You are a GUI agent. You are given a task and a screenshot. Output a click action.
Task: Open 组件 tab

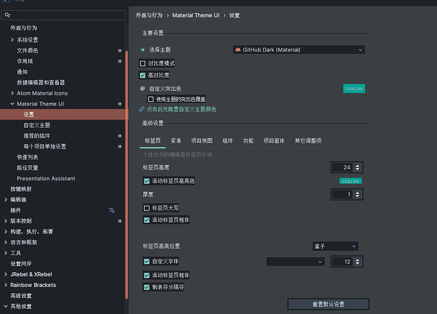coord(228,141)
